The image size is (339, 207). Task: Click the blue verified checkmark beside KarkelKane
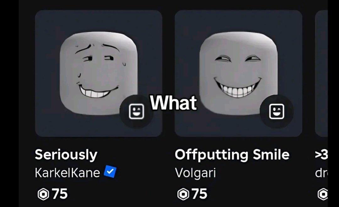point(110,171)
